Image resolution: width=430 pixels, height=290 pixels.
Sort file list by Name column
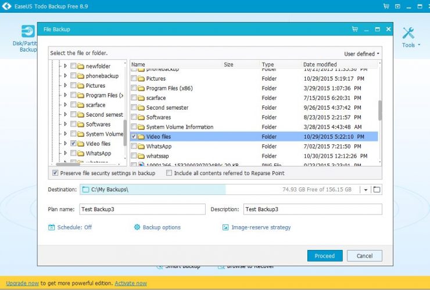[x=138, y=64]
